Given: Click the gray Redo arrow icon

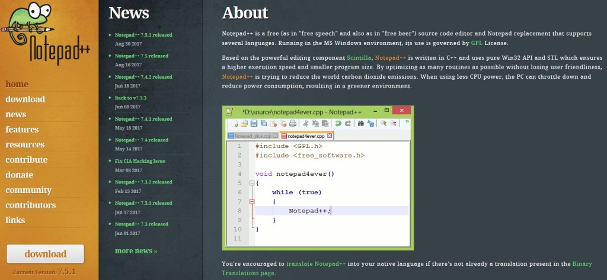Looking at the screenshot, I should tap(347, 123).
